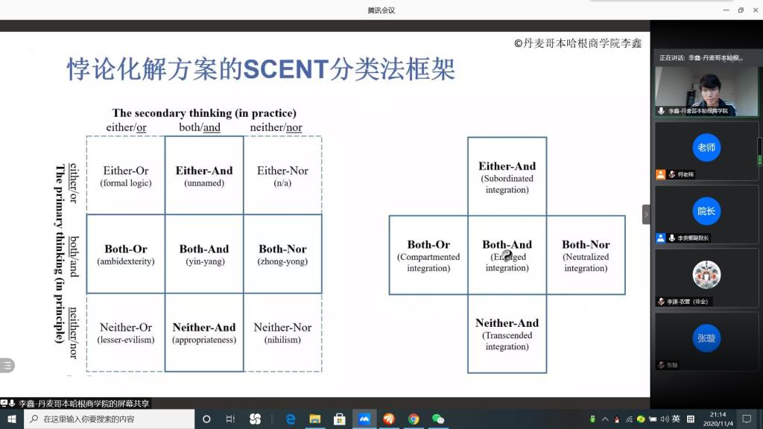Viewport: 763px width, 429px height.
Task: Launch Microsoft Store from the taskbar
Action: 339,419
